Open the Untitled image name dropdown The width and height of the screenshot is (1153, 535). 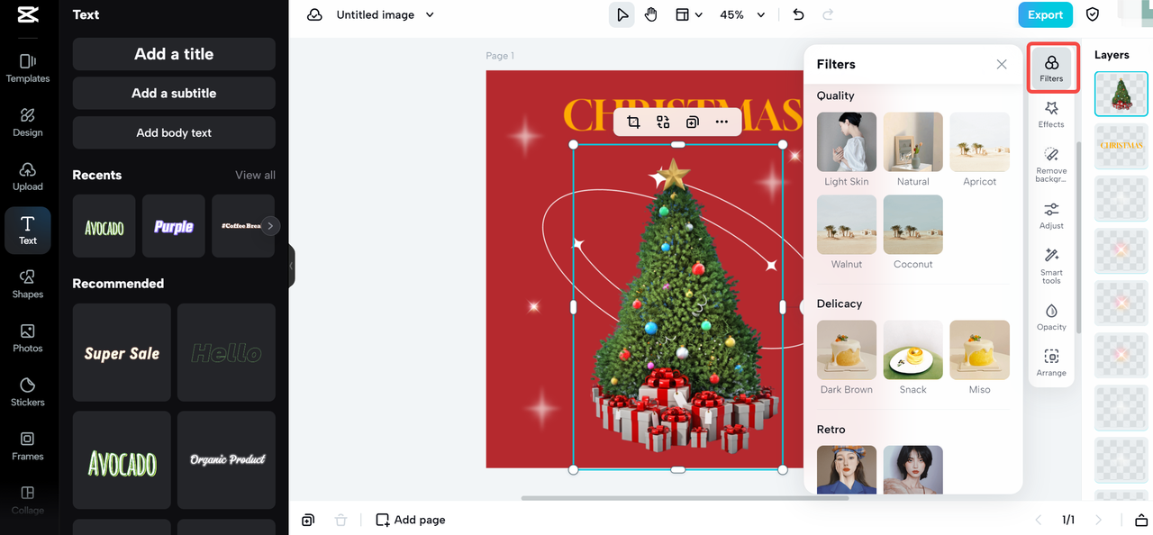(x=385, y=14)
